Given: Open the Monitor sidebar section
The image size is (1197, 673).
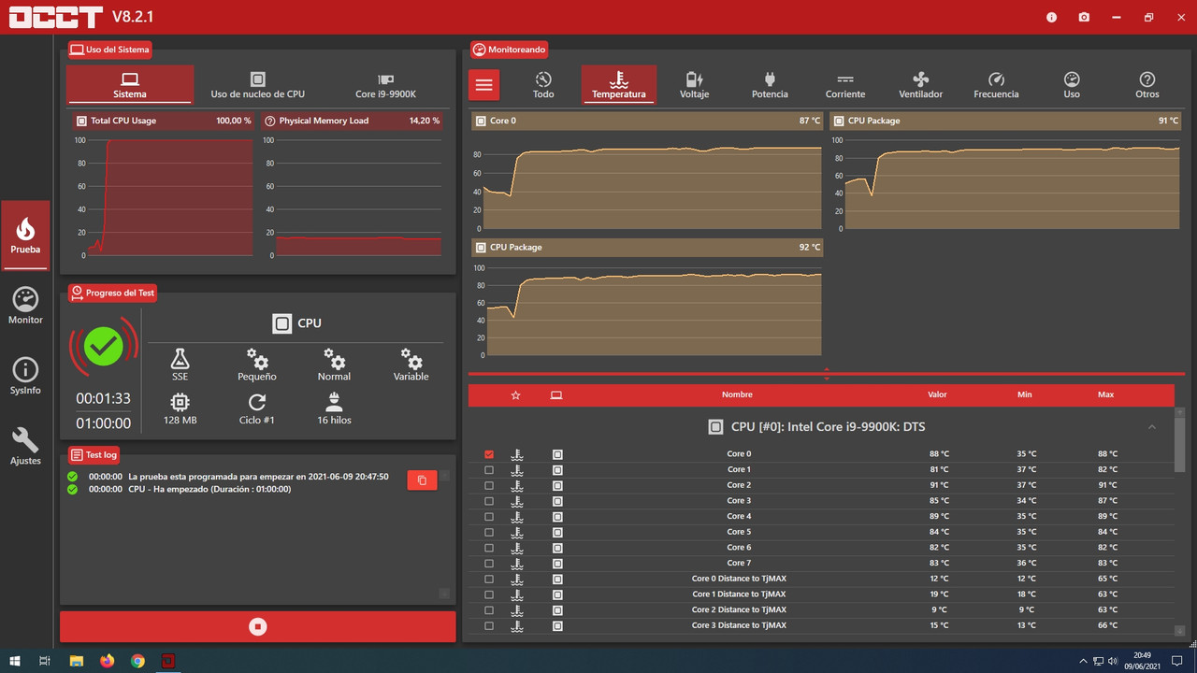Looking at the screenshot, I should [25, 306].
